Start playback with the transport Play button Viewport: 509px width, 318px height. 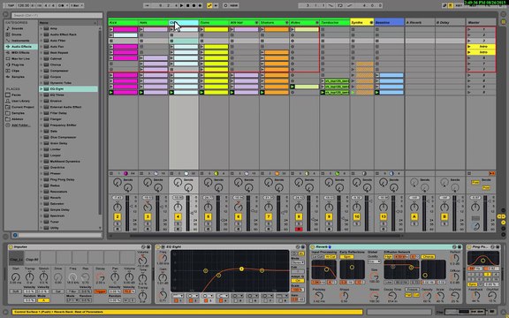click(181, 5)
